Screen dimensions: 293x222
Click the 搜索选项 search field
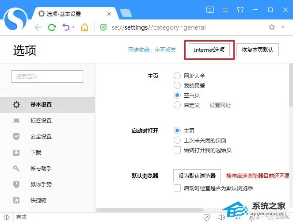(x=47, y=77)
